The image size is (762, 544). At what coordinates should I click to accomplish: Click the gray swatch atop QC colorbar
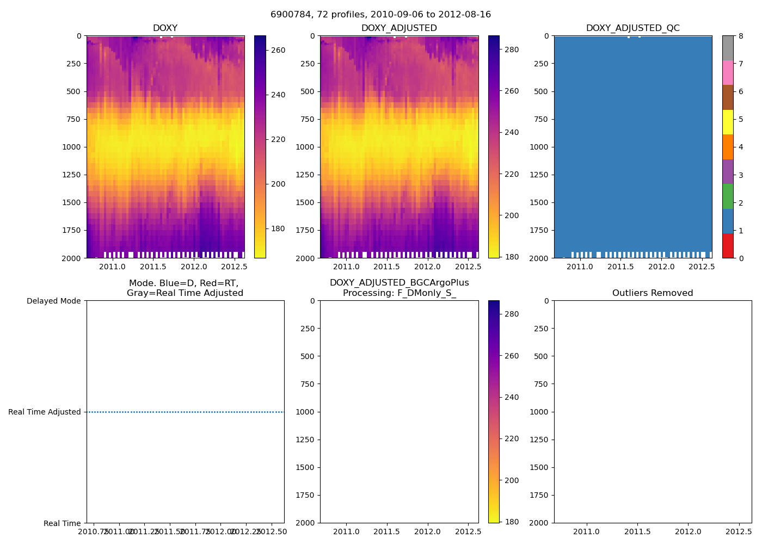[728, 48]
